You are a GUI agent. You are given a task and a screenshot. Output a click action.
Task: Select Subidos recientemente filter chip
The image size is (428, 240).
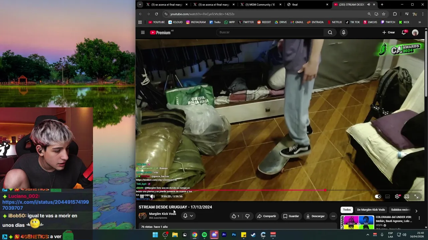(401, 210)
